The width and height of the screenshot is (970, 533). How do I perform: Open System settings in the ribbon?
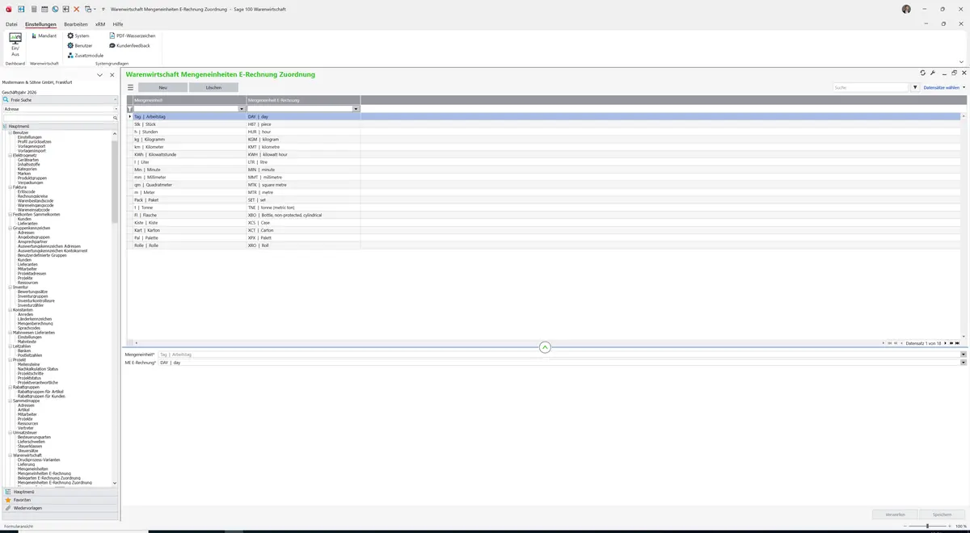tap(78, 36)
